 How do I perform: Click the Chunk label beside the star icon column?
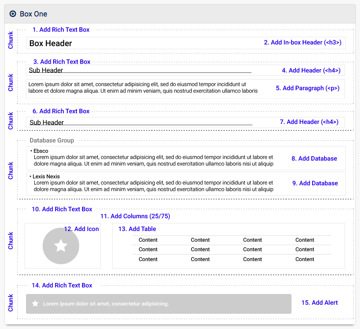pyautogui.click(x=11, y=240)
